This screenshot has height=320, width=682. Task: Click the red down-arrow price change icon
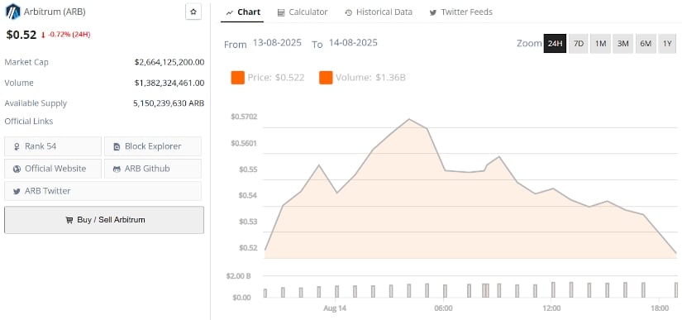(x=43, y=36)
